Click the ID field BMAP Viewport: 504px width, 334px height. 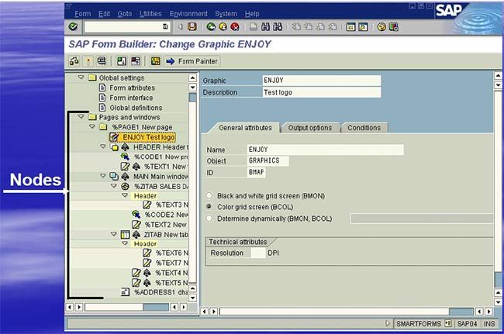tap(256, 172)
